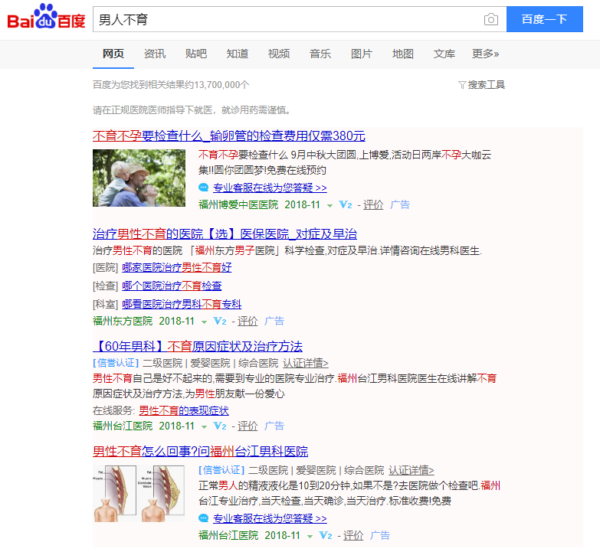Open the 更多» menu

pyautogui.click(x=485, y=54)
